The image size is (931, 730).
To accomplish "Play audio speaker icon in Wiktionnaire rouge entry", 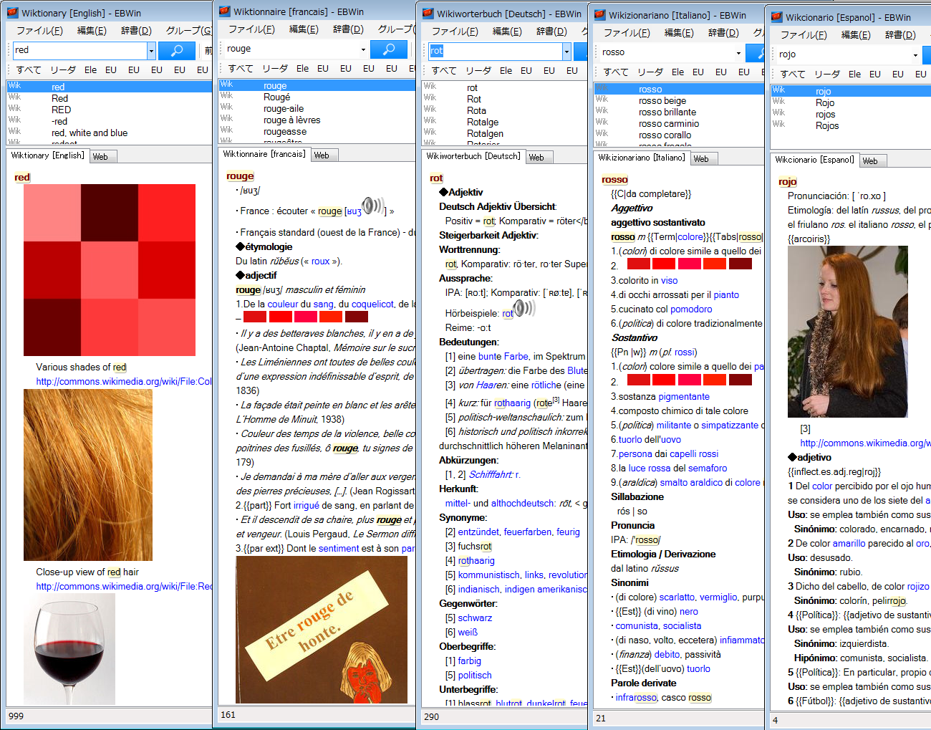I will point(373,206).
